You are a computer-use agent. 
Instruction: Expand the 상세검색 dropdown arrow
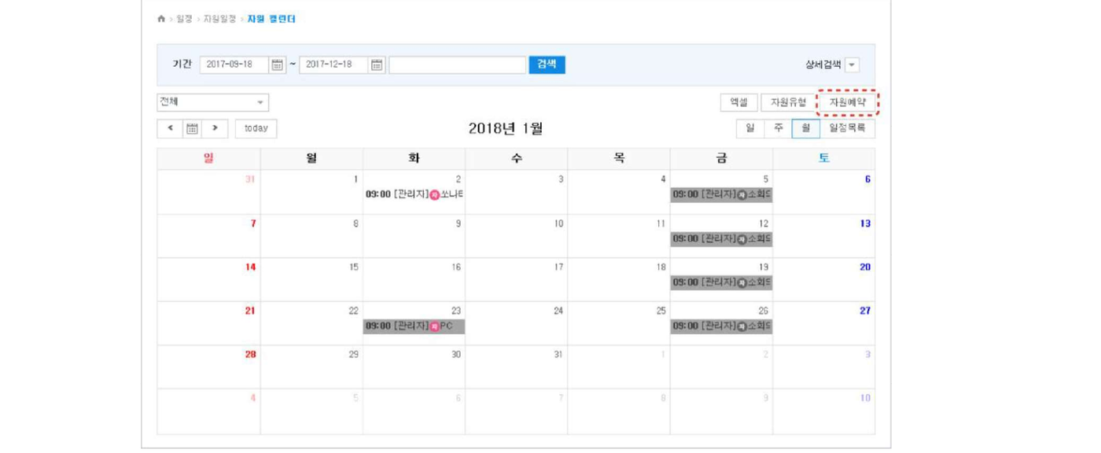point(852,65)
